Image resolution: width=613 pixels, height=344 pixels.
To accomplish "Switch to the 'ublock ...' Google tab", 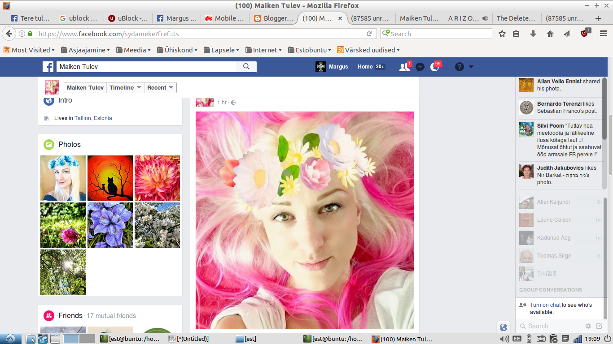I will 79,18.
